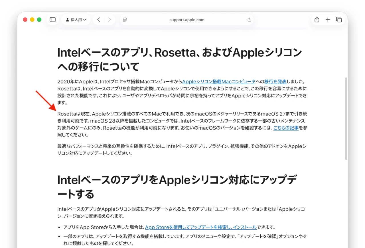
Task: Click paragraph starting Rosettaは現在
Action: click(182, 124)
